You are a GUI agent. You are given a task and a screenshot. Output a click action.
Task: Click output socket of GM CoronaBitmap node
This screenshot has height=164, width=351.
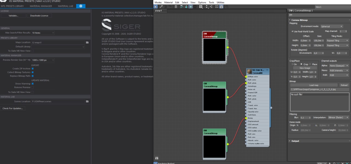click(228, 97)
